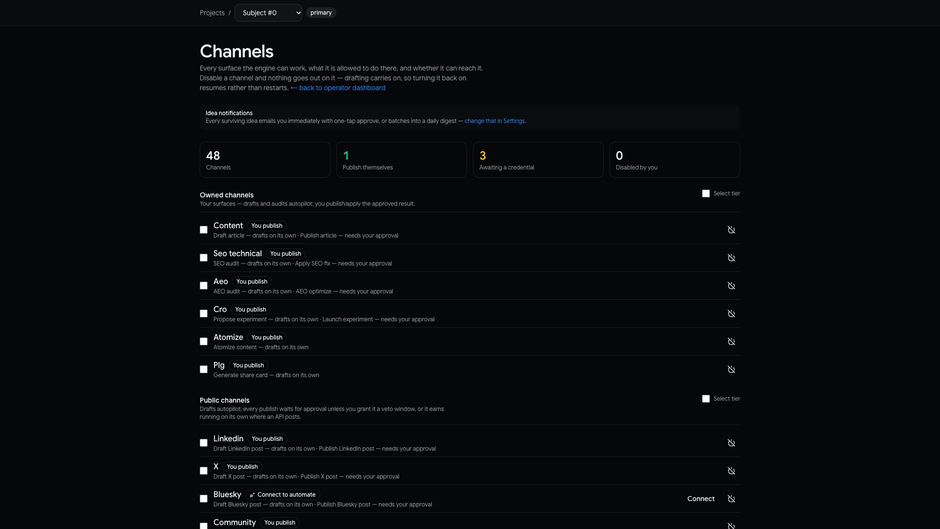Click the primary badge
The image size is (940, 529).
(x=321, y=13)
